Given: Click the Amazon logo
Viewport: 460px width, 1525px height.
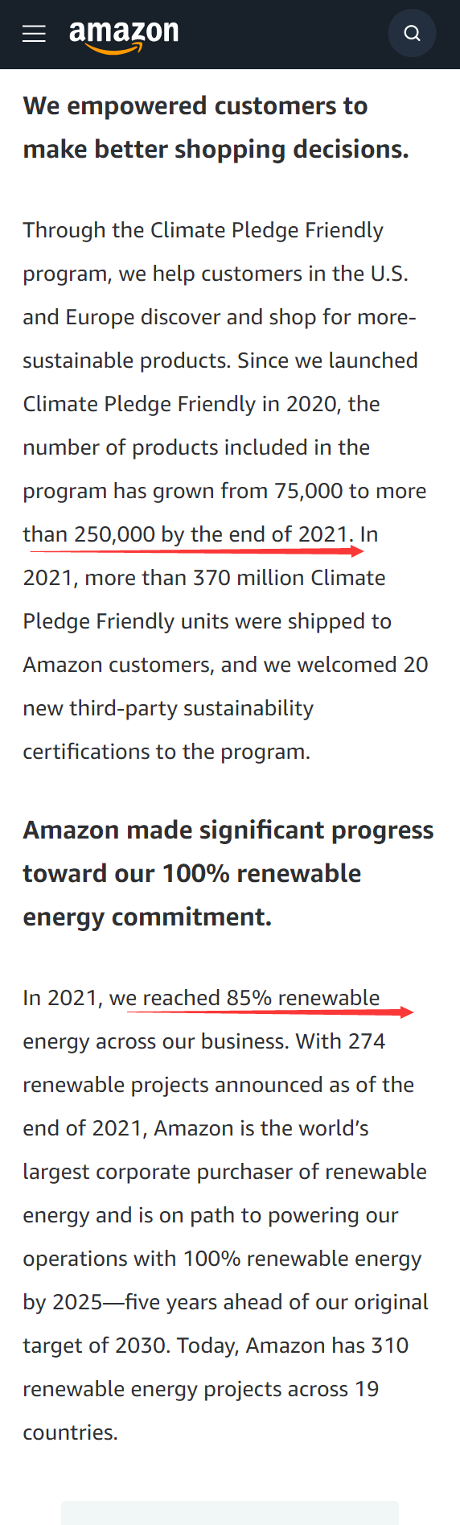Looking at the screenshot, I should 124,35.
